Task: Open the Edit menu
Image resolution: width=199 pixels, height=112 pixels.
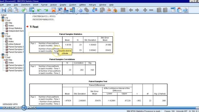Action: pos(2,5)
